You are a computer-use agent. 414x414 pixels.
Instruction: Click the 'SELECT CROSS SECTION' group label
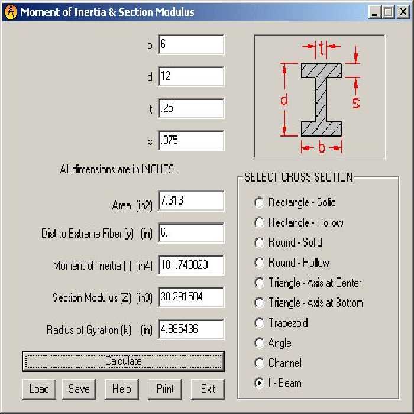point(299,177)
